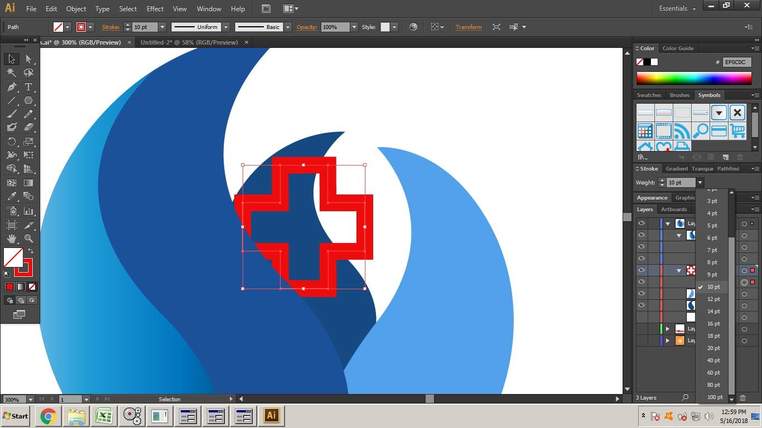This screenshot has width=762, height=428.
Task: Select the Type tool
Action: coord(28,87)
